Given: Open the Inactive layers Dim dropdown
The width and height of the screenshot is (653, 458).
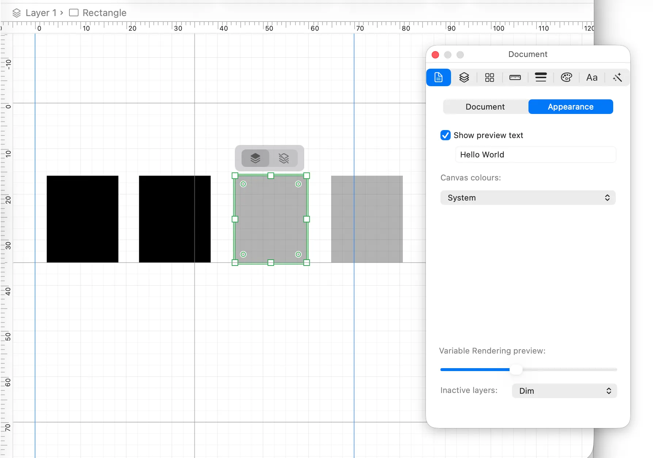Looking at the screenshot, I should (565, 391).
